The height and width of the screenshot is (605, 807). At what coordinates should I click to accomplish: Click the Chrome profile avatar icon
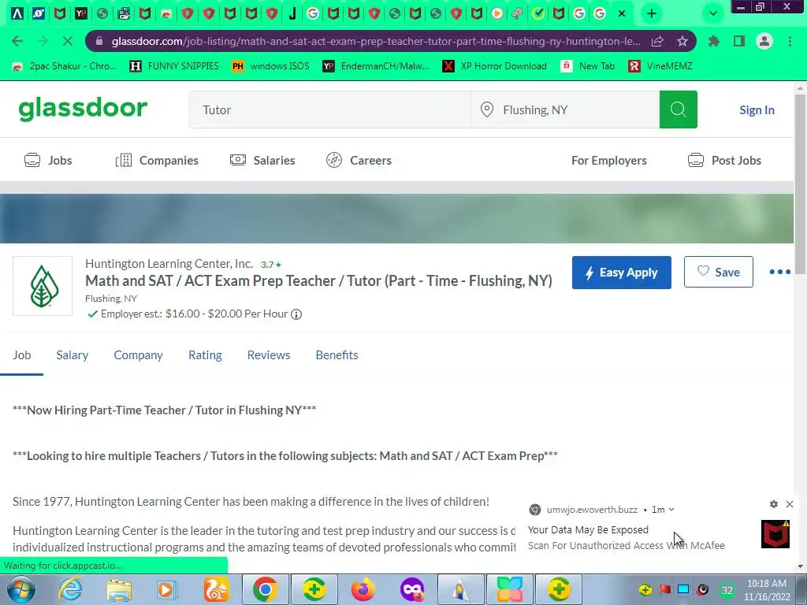[x=764, y=41]
